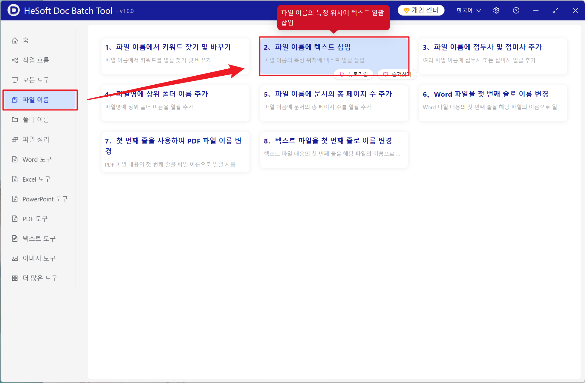Go to 홈 in the sidebar
This screenshot has width=585, height=383.
(40, 40)
